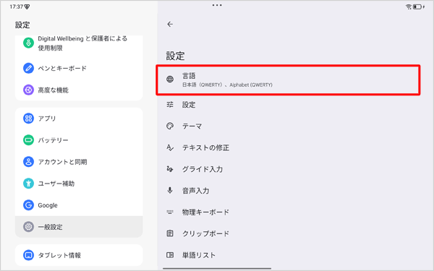Screen dimensions: 434x271
Task: Tap the purple icon for 高度な機能
Action: click(x=28, y=90)
